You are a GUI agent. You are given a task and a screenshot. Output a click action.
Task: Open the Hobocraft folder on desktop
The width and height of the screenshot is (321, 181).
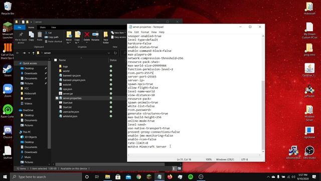(309, 9)
